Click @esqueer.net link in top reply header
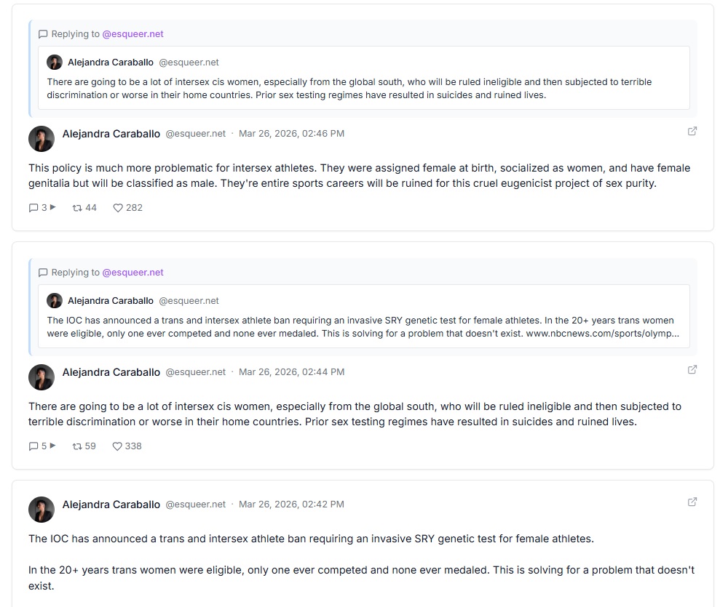 click(x=132, y=34)
